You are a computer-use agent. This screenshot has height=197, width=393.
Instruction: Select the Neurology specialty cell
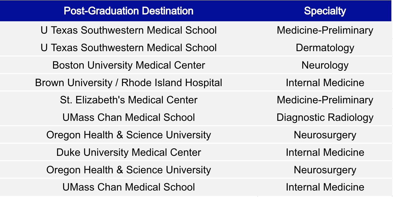[x=325, y=65]
